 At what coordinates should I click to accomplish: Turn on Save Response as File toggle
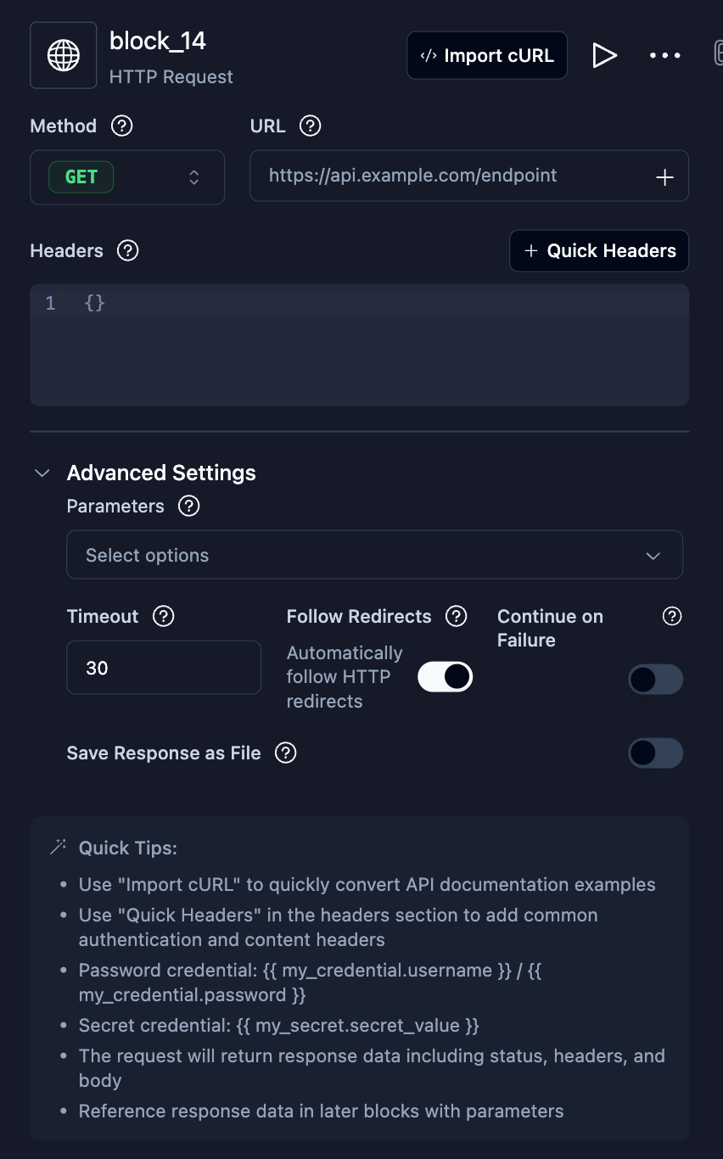(655, 753)
